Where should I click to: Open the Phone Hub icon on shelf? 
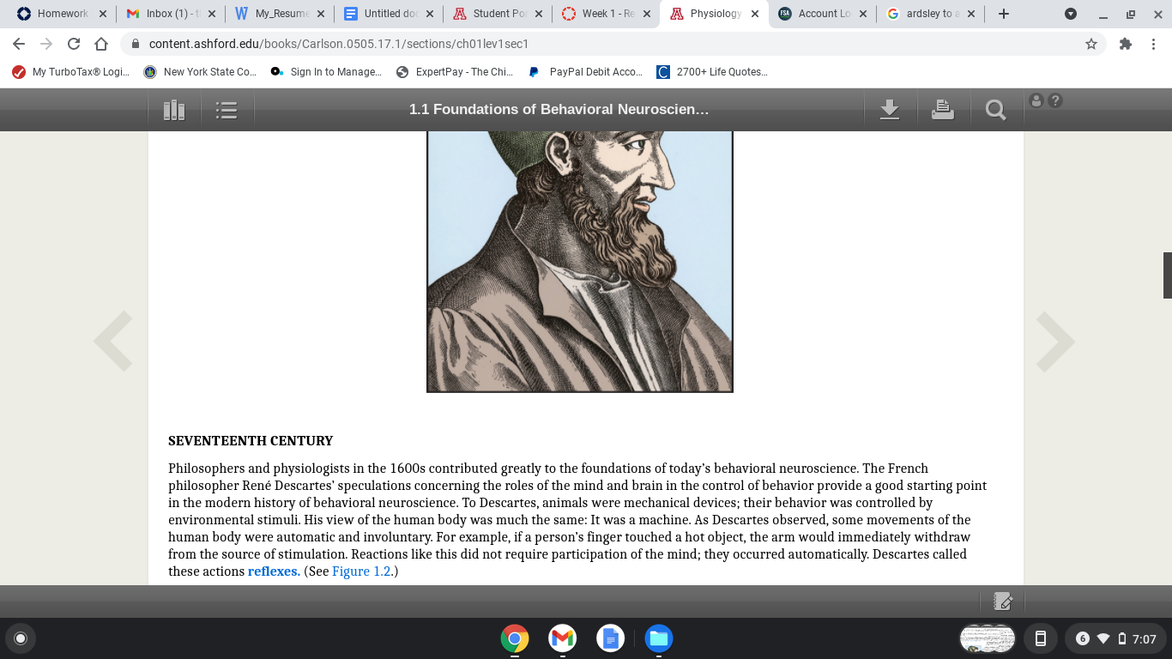pos(1041,638)
